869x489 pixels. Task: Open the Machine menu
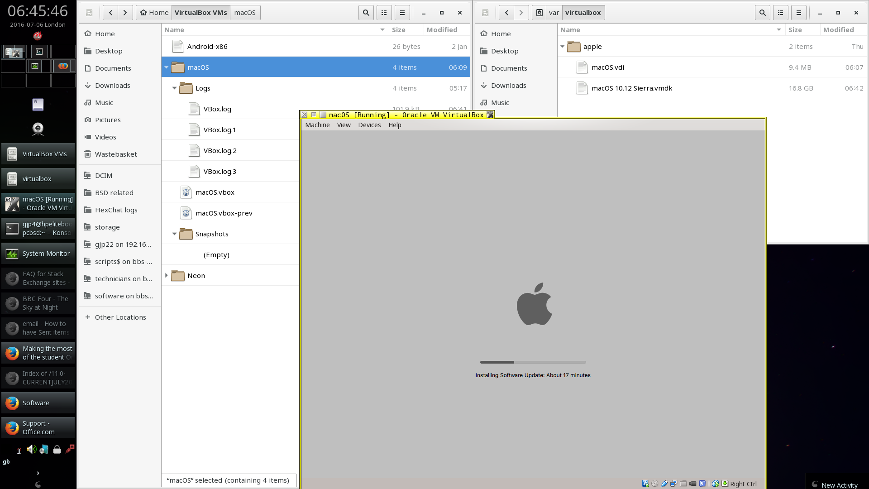pyautogui.click(x=317, y=125)
